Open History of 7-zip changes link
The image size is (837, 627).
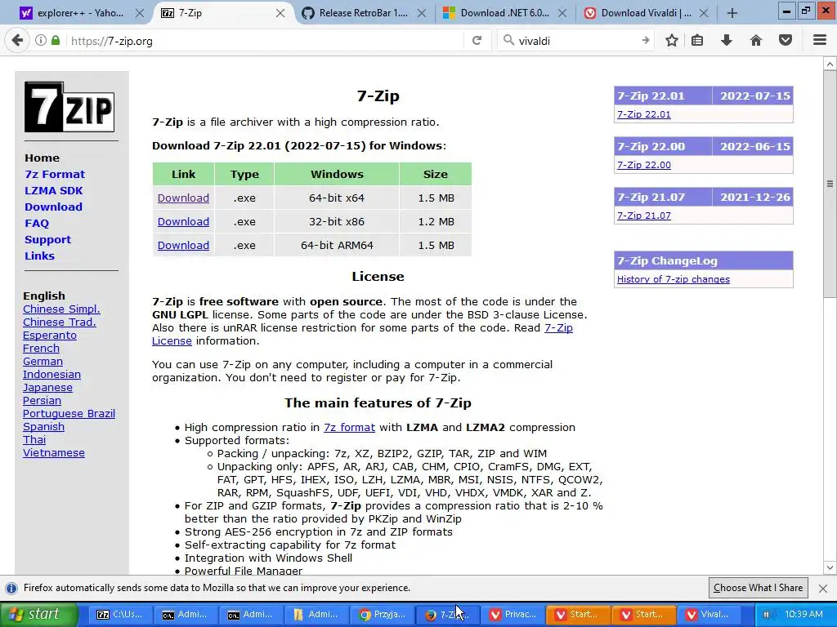coord(674,279)
